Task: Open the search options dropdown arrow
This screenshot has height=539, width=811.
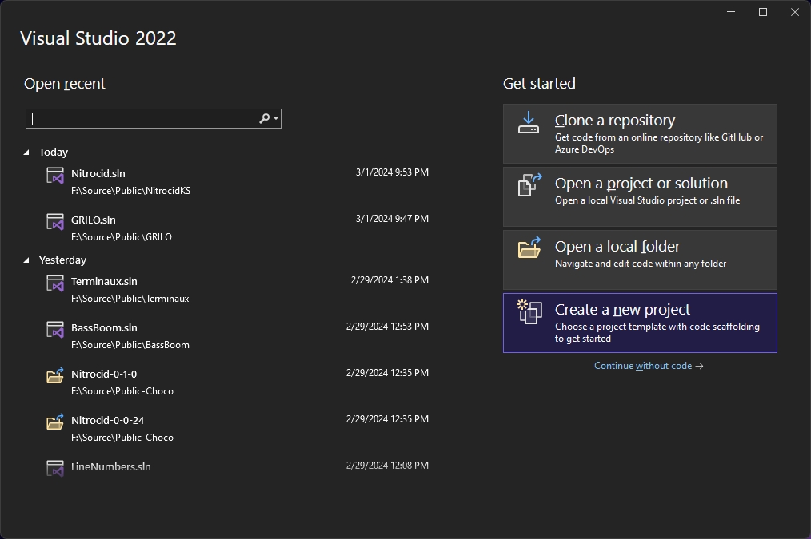Action: coord(276,119)
